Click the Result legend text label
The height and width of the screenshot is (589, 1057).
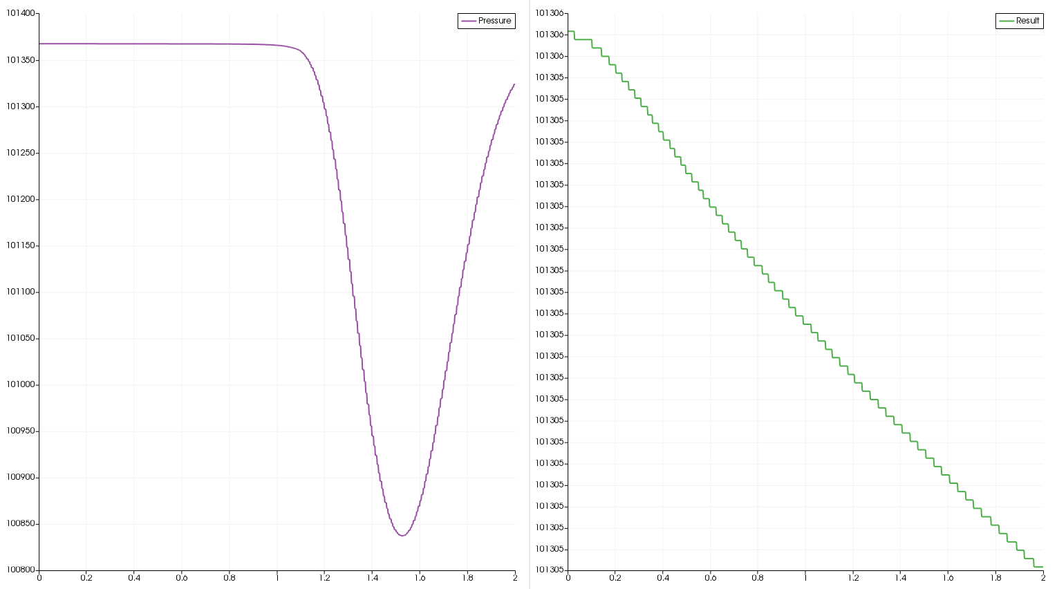pyautogui.click(x=1027, y=21)
